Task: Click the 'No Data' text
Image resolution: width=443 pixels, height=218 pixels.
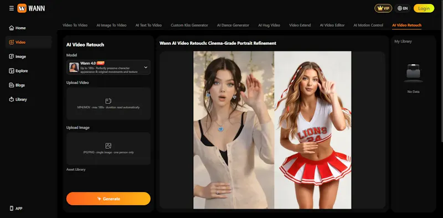Action: (413, 91)
